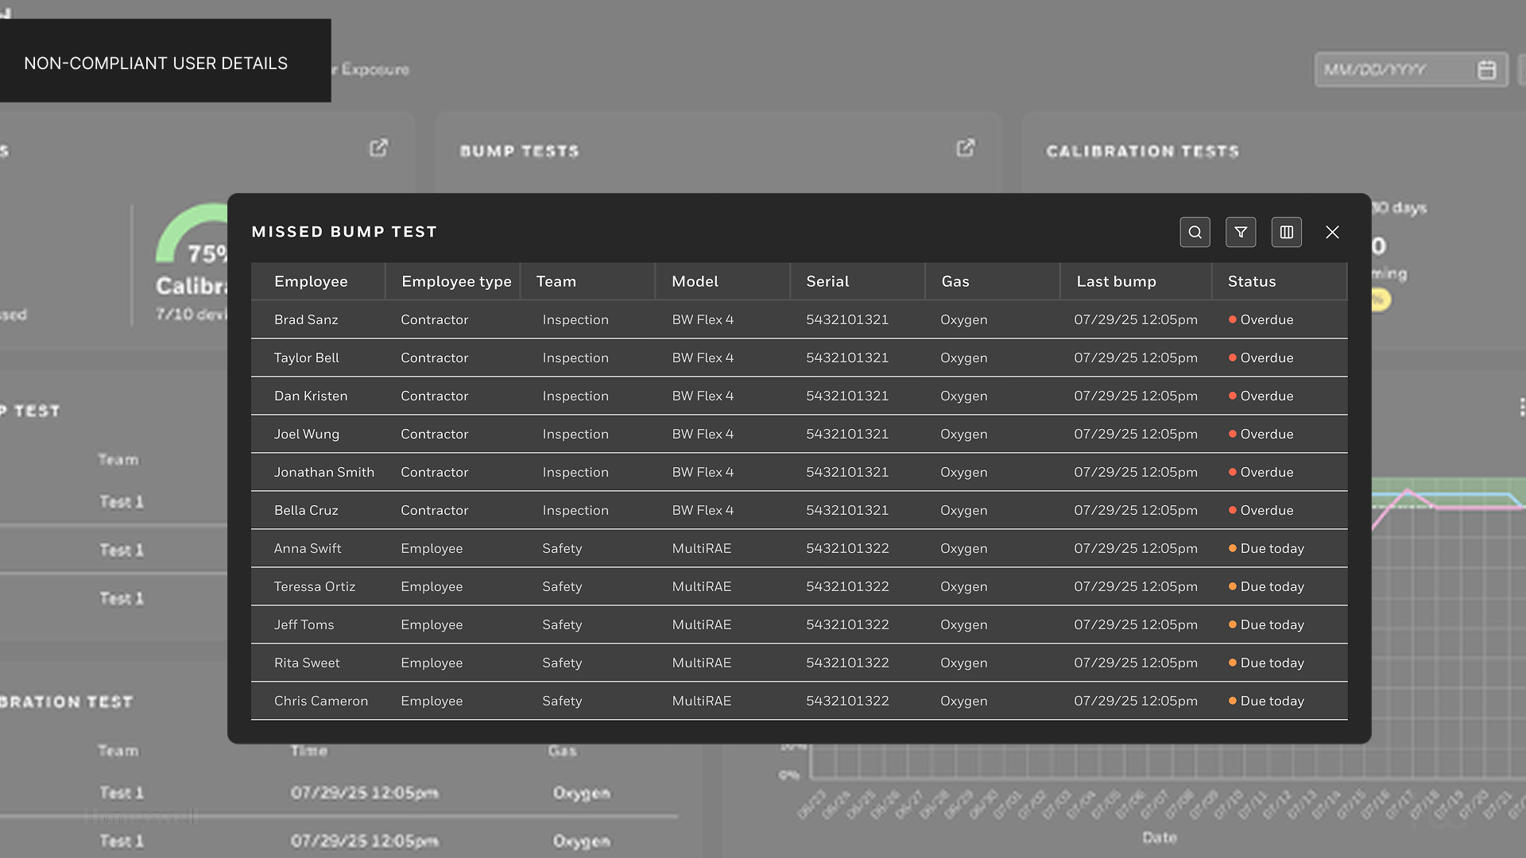The image size is (1526, 858).
Task: Click the Model column header
Action: 694,281
